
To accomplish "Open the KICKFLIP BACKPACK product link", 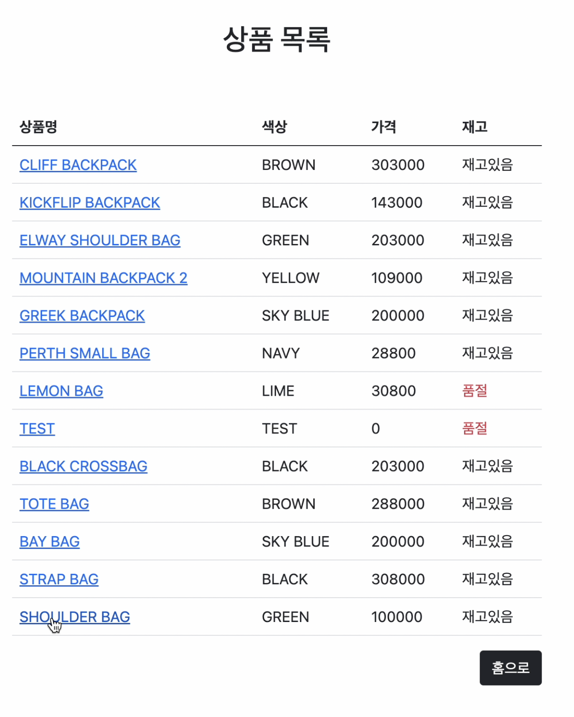I will (90, 202).
